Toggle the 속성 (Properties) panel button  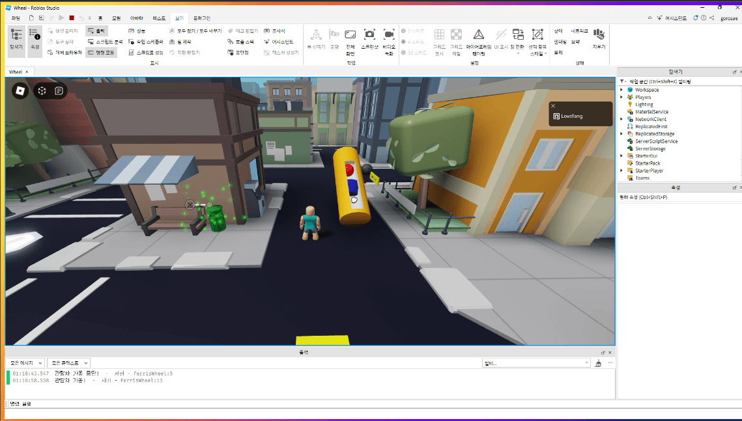pos(35,41)
